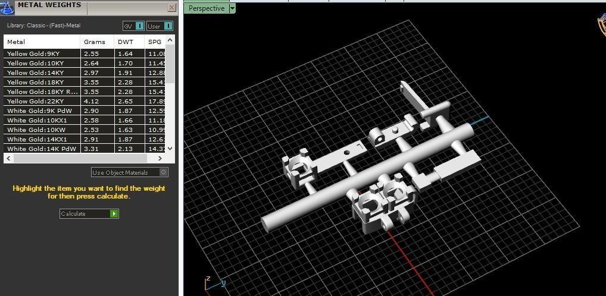Toggle the User library button

(x=160, y=26)
